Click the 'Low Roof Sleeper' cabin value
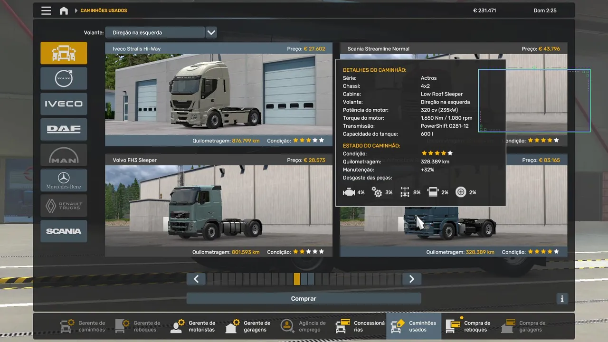608x342 pixels. (442, 94)
